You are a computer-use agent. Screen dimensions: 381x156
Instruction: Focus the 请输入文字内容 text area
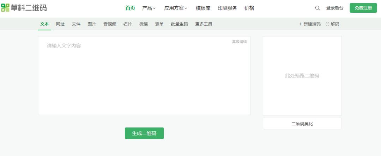144,75
